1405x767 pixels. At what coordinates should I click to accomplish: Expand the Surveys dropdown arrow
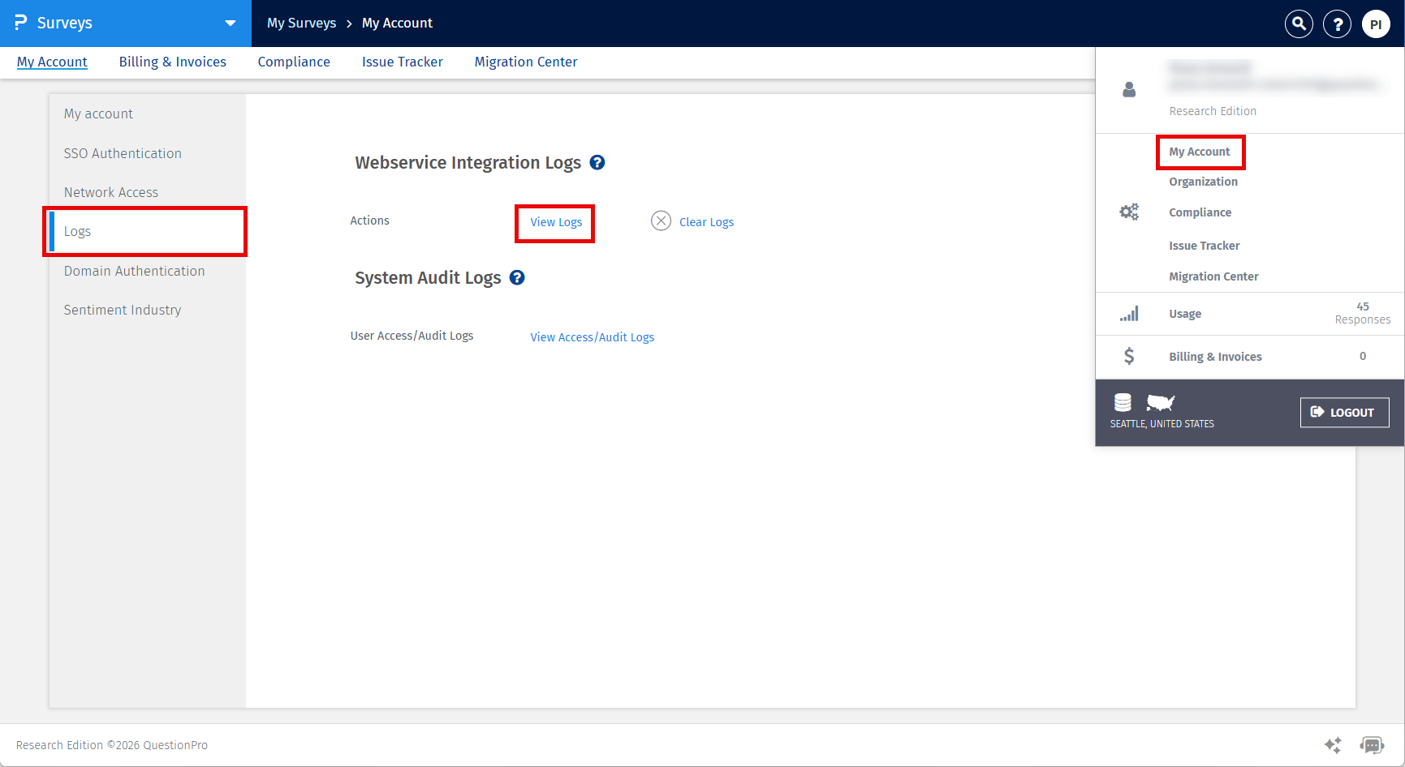[x=230, y=24]
